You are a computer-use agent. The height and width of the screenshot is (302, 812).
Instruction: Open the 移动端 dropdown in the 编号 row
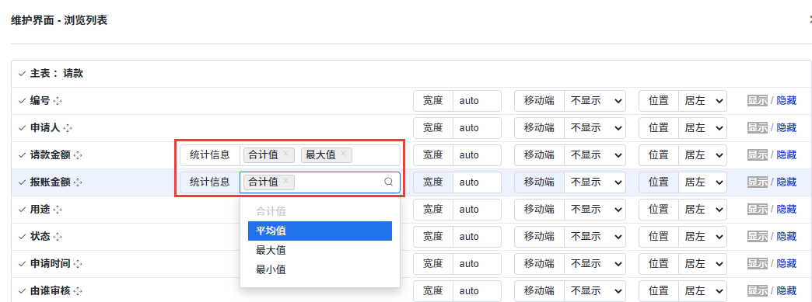click(x=595, y=101)
